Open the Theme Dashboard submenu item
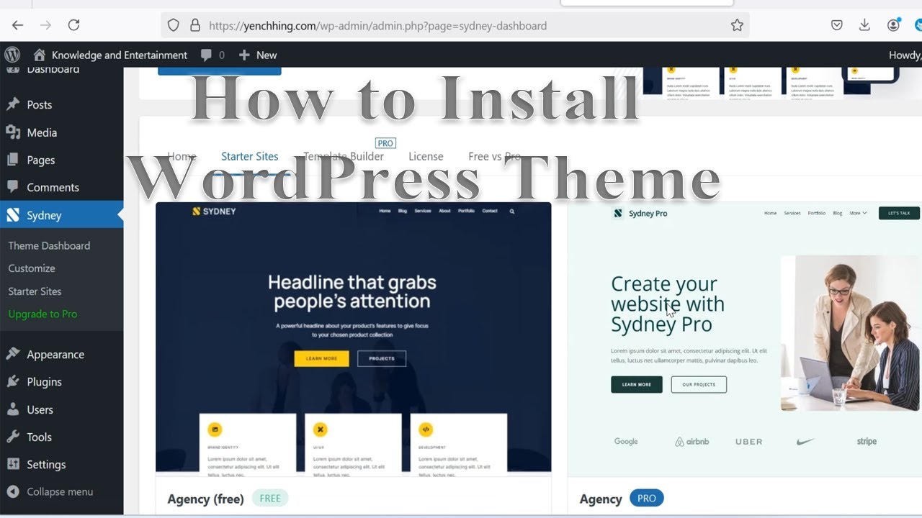The height and width of the screenshot is (518, 922). (49, 245)
